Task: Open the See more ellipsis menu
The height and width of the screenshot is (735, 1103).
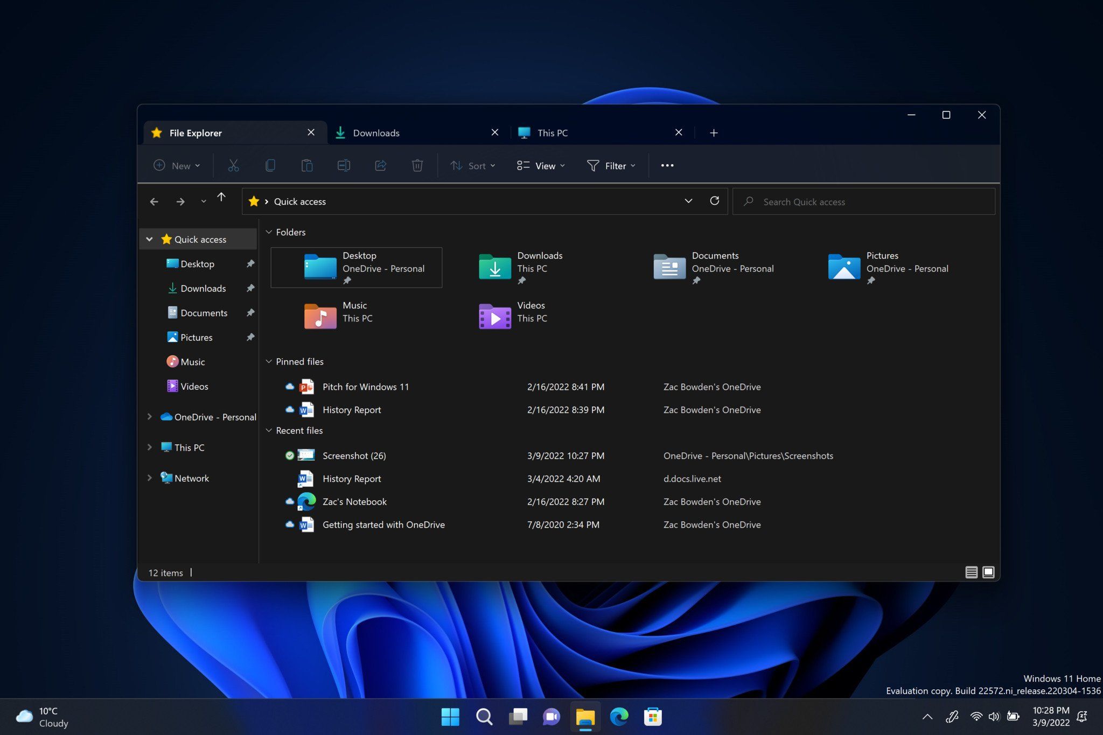Action: click(667, 165)
